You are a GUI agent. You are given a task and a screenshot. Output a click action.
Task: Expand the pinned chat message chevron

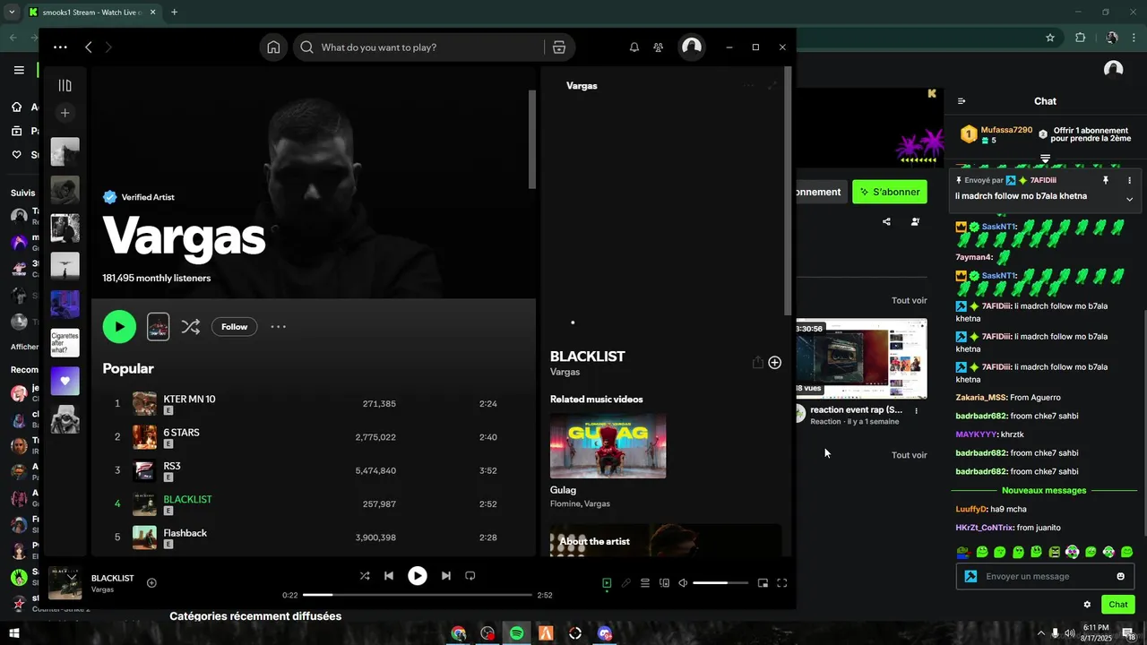(x=1129, y=199)
